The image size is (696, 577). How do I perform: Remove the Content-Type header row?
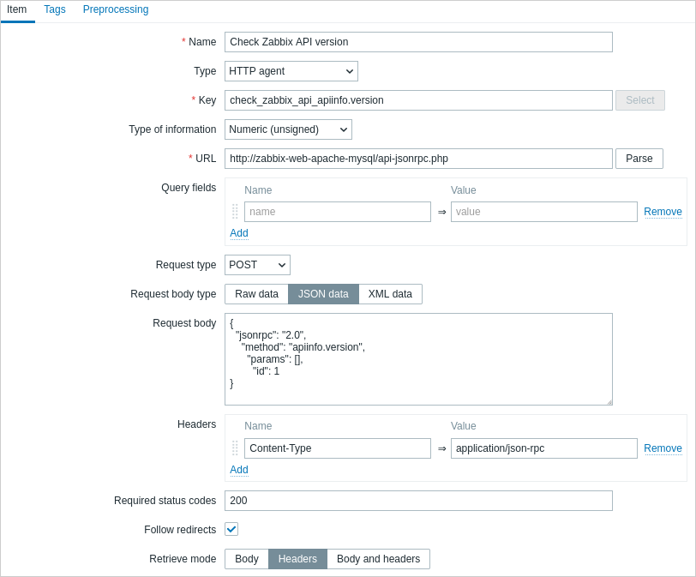663,448
